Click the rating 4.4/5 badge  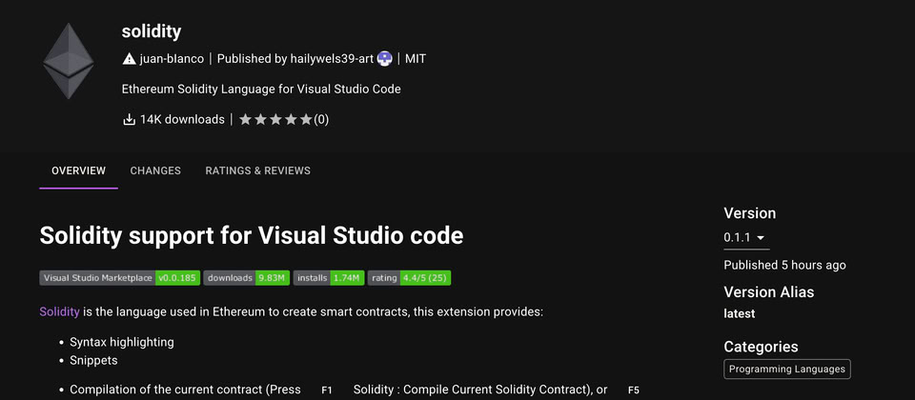(409, 278)
